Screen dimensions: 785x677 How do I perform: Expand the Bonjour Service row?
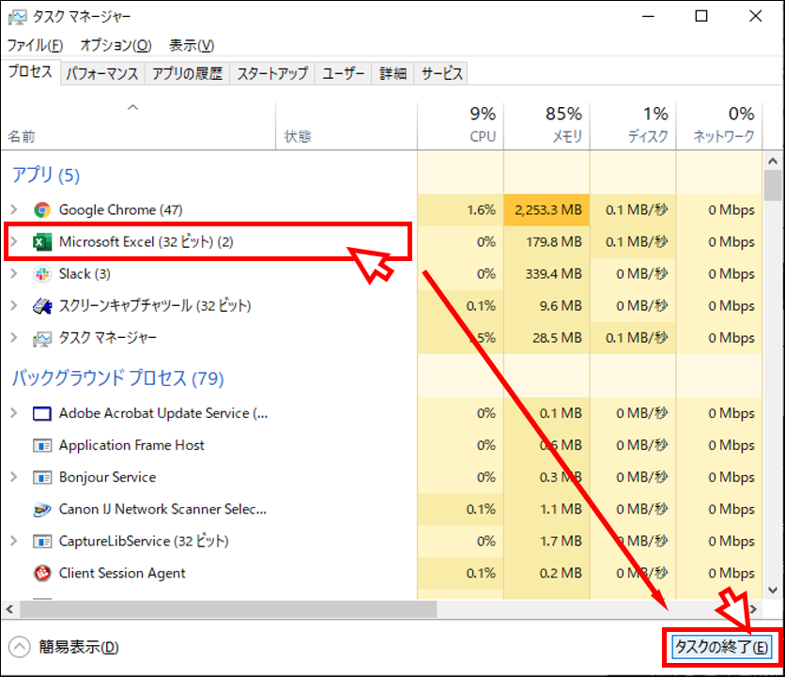pos(14,477)
